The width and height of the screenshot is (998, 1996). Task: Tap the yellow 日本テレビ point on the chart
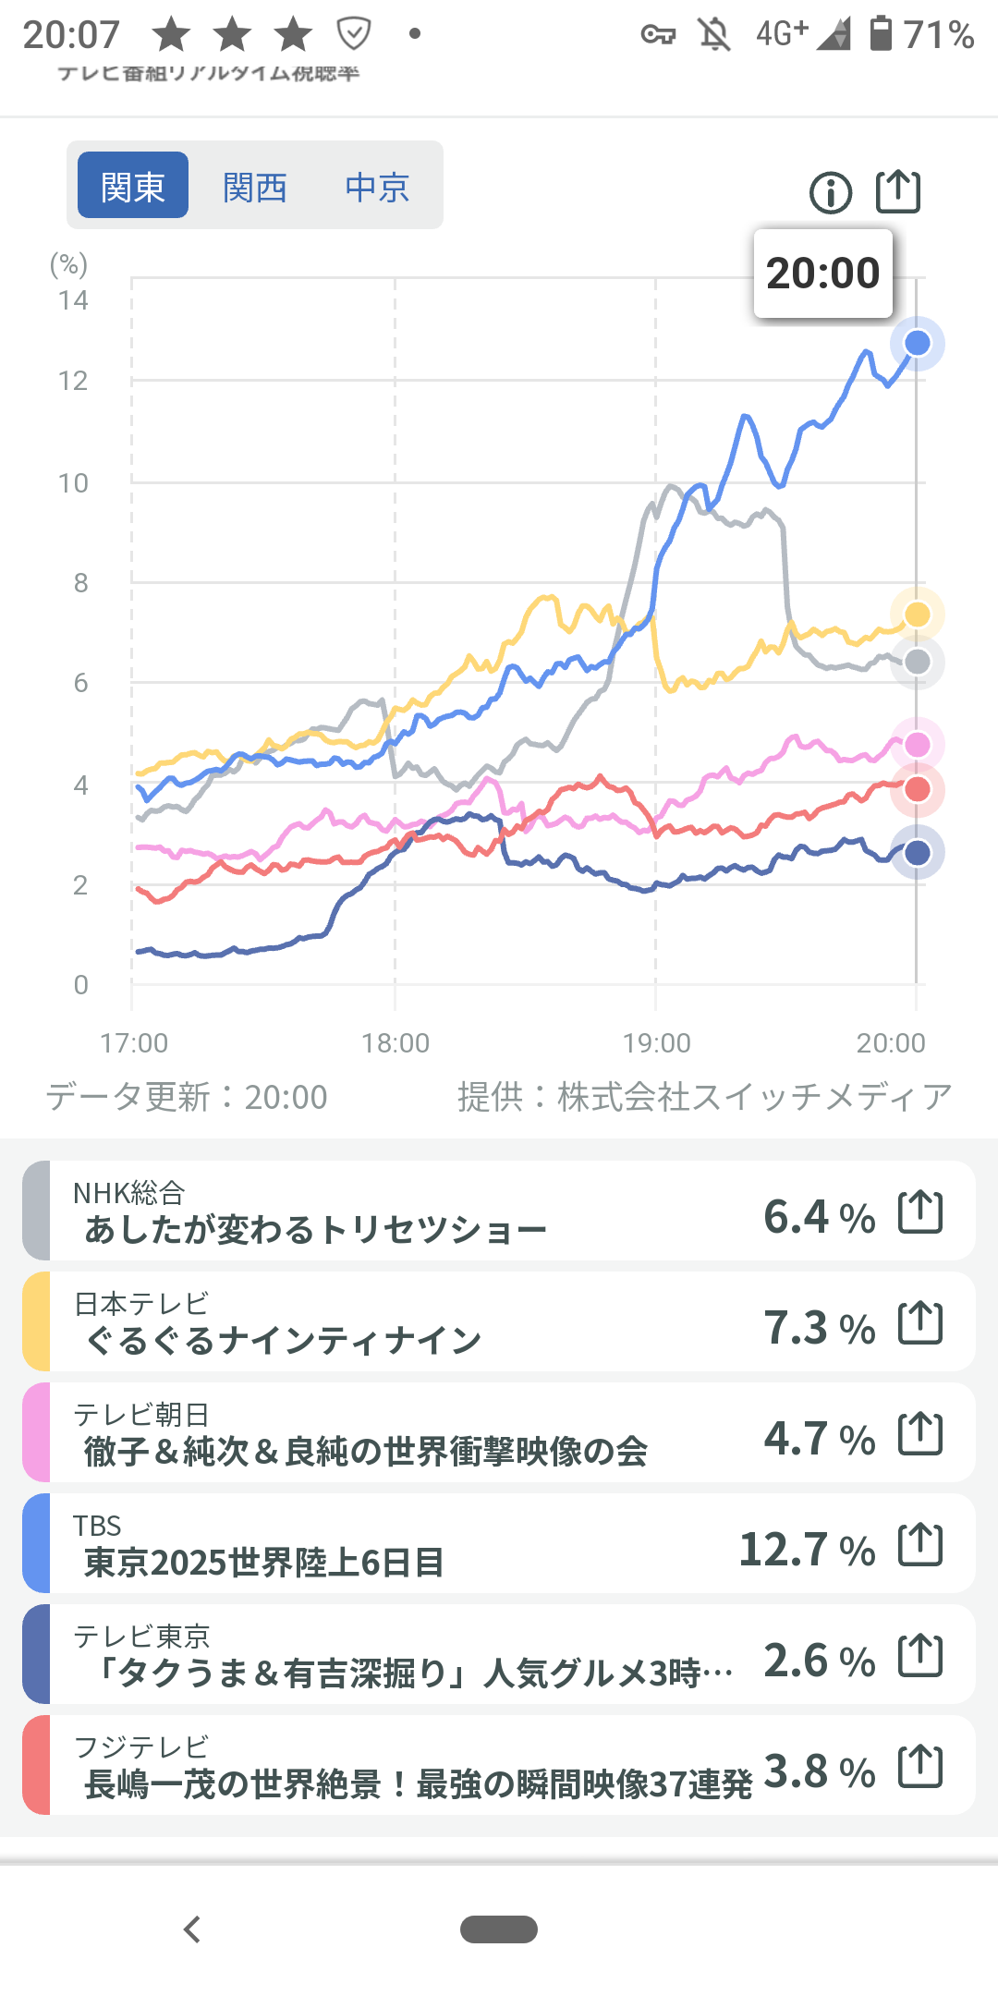(x=917, y=614)
